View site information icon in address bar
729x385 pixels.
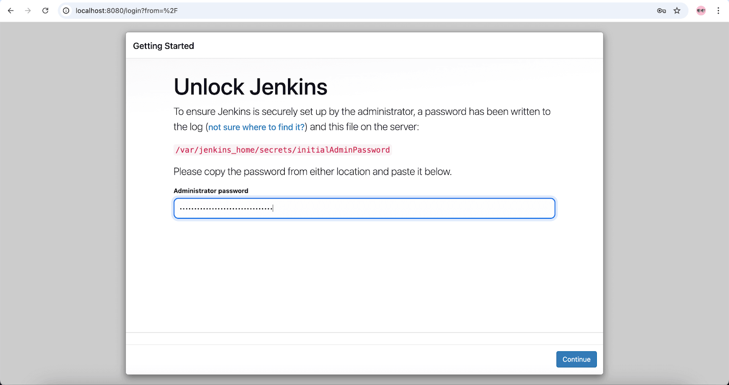click(x=66, y=10)
